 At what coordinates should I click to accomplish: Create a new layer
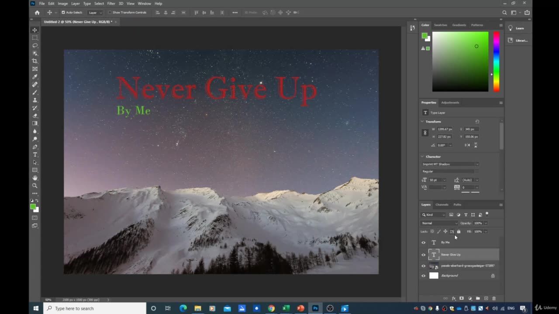[x=486, y=298]
